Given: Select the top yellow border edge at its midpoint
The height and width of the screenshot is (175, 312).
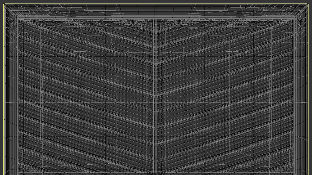Looking at the screenshot, I should tap(156, 4).
